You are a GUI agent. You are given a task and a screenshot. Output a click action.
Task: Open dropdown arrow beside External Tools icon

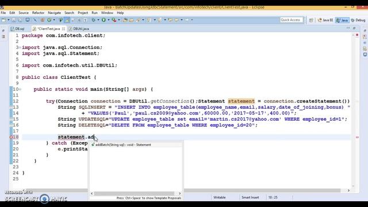(119, 20)
